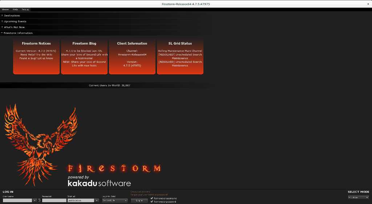
Task: Toggle the Remember username checkbox
Action: pyautogui.click(x=152, y=198)
